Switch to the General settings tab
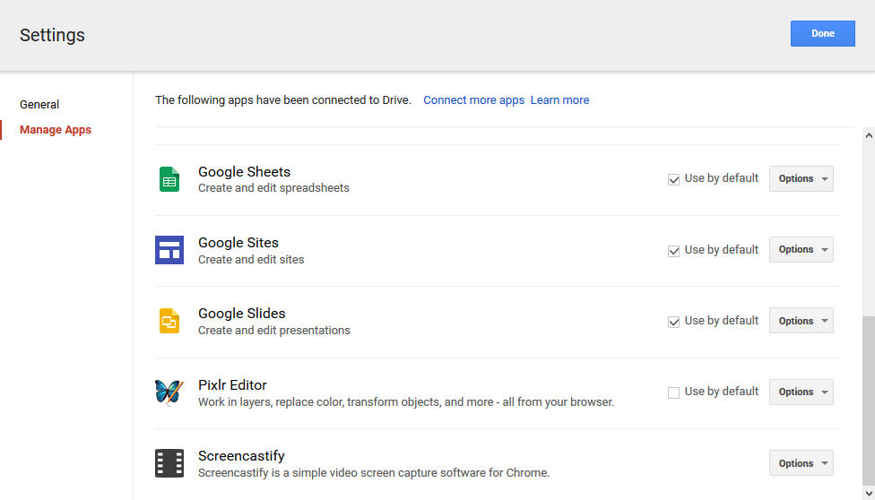Image resolution: width=875 pixels, height=500 pixels. coord(39,104)
